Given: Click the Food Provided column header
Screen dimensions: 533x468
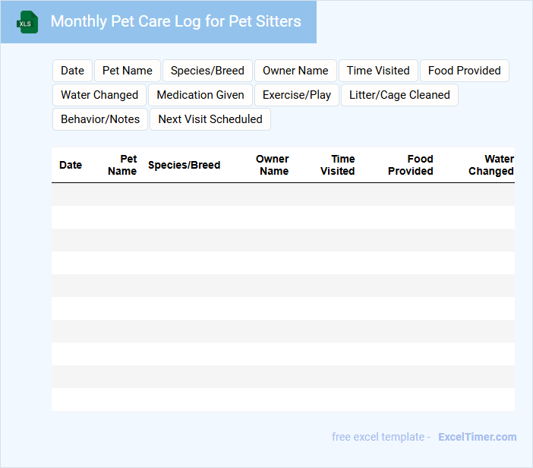Looking at the screenshot, I should click(x=411, y=165).
